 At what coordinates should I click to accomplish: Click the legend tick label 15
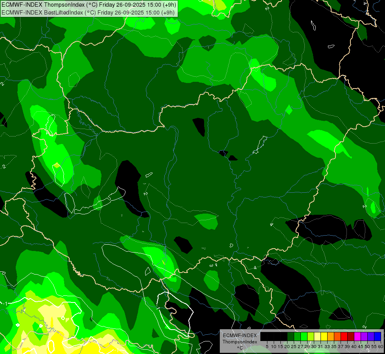point(280,347)
